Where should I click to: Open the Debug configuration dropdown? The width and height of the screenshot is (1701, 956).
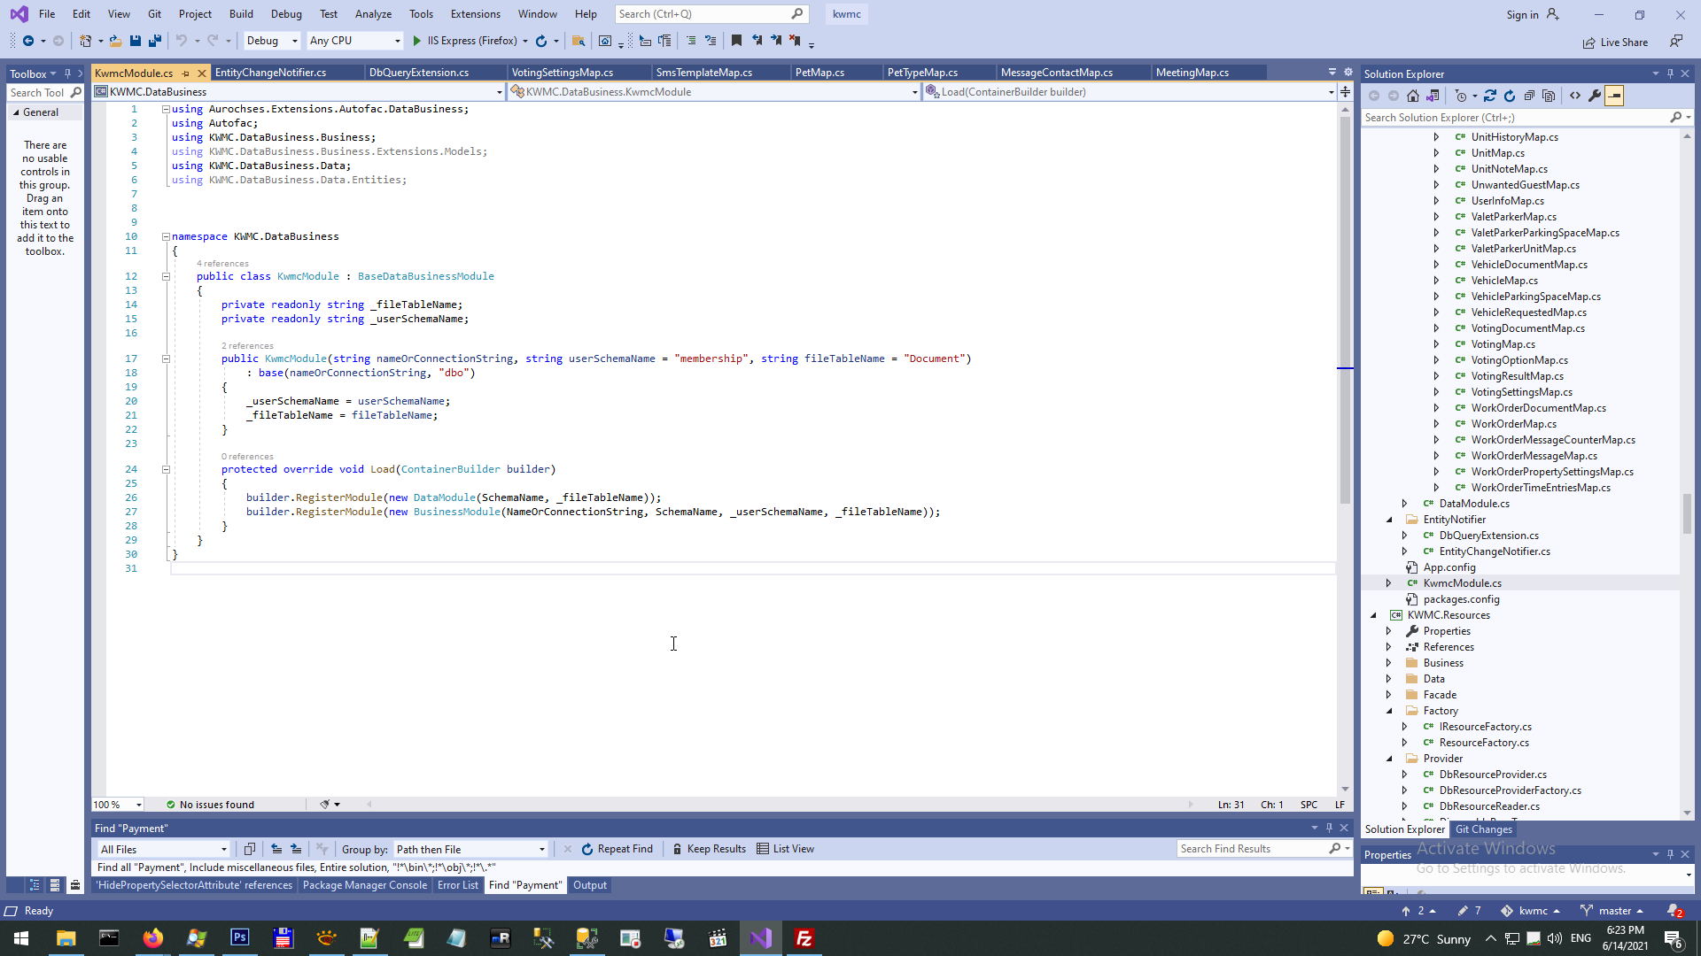pos(272,41)
